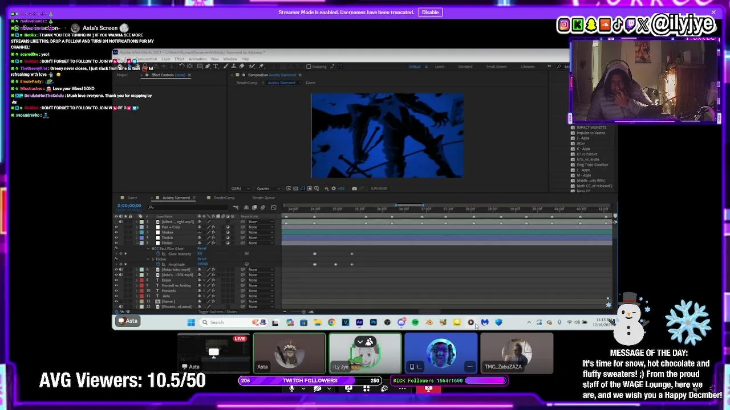The height and width of the screenshot is (410, 730).
Task: Hide the Pan + Crop layer
Action: point(116,227)
